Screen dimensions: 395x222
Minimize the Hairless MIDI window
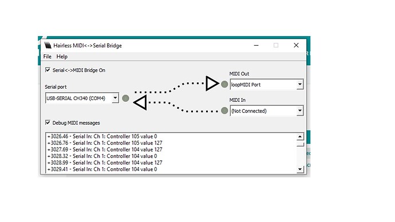tap(256, 45)
